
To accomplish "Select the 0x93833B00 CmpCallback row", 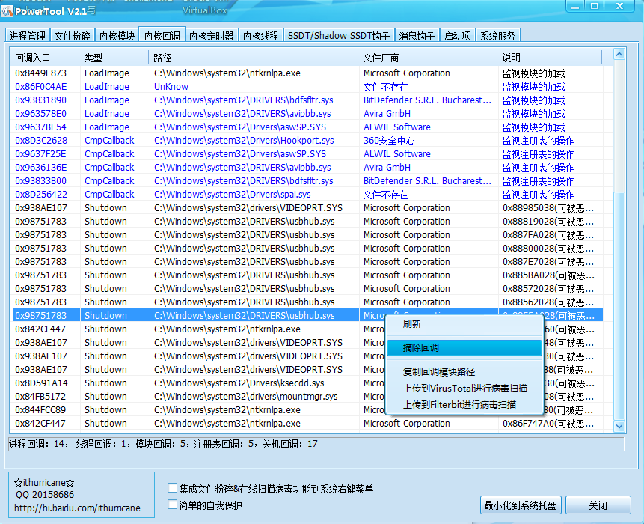I will (x=307, y=181).
